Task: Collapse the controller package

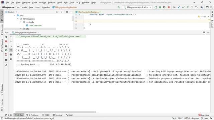Action: point(21,22)
